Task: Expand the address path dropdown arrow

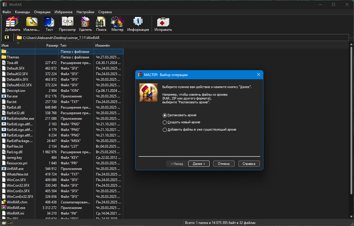Action: 351,38
